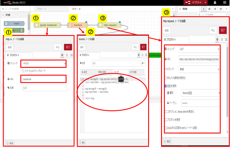This screenshot has width=233, height=148.
Task: Open the 種別 Bearer認証 dropdown
Action: (200, 93)
